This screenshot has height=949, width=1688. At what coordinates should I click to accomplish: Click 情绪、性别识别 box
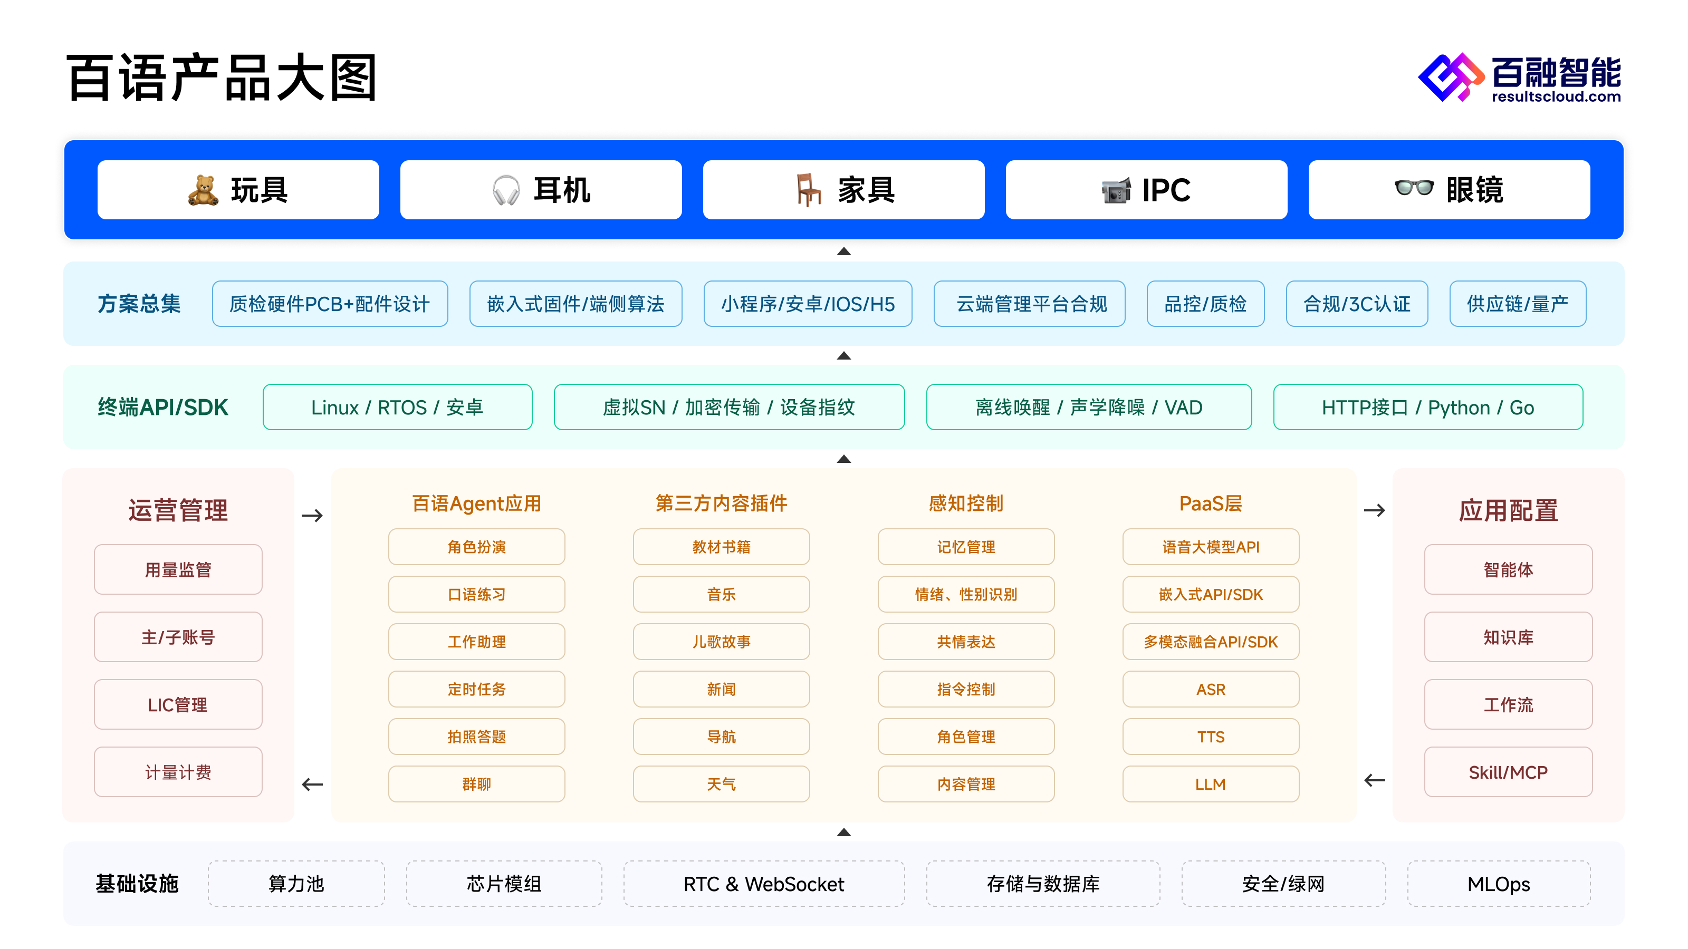coord(966,595)
